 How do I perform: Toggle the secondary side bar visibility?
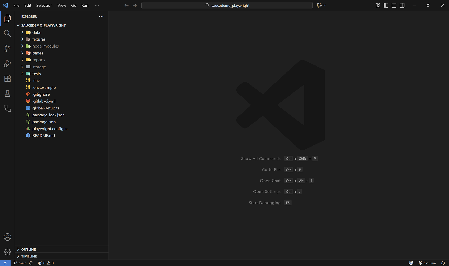pos(402,5)
